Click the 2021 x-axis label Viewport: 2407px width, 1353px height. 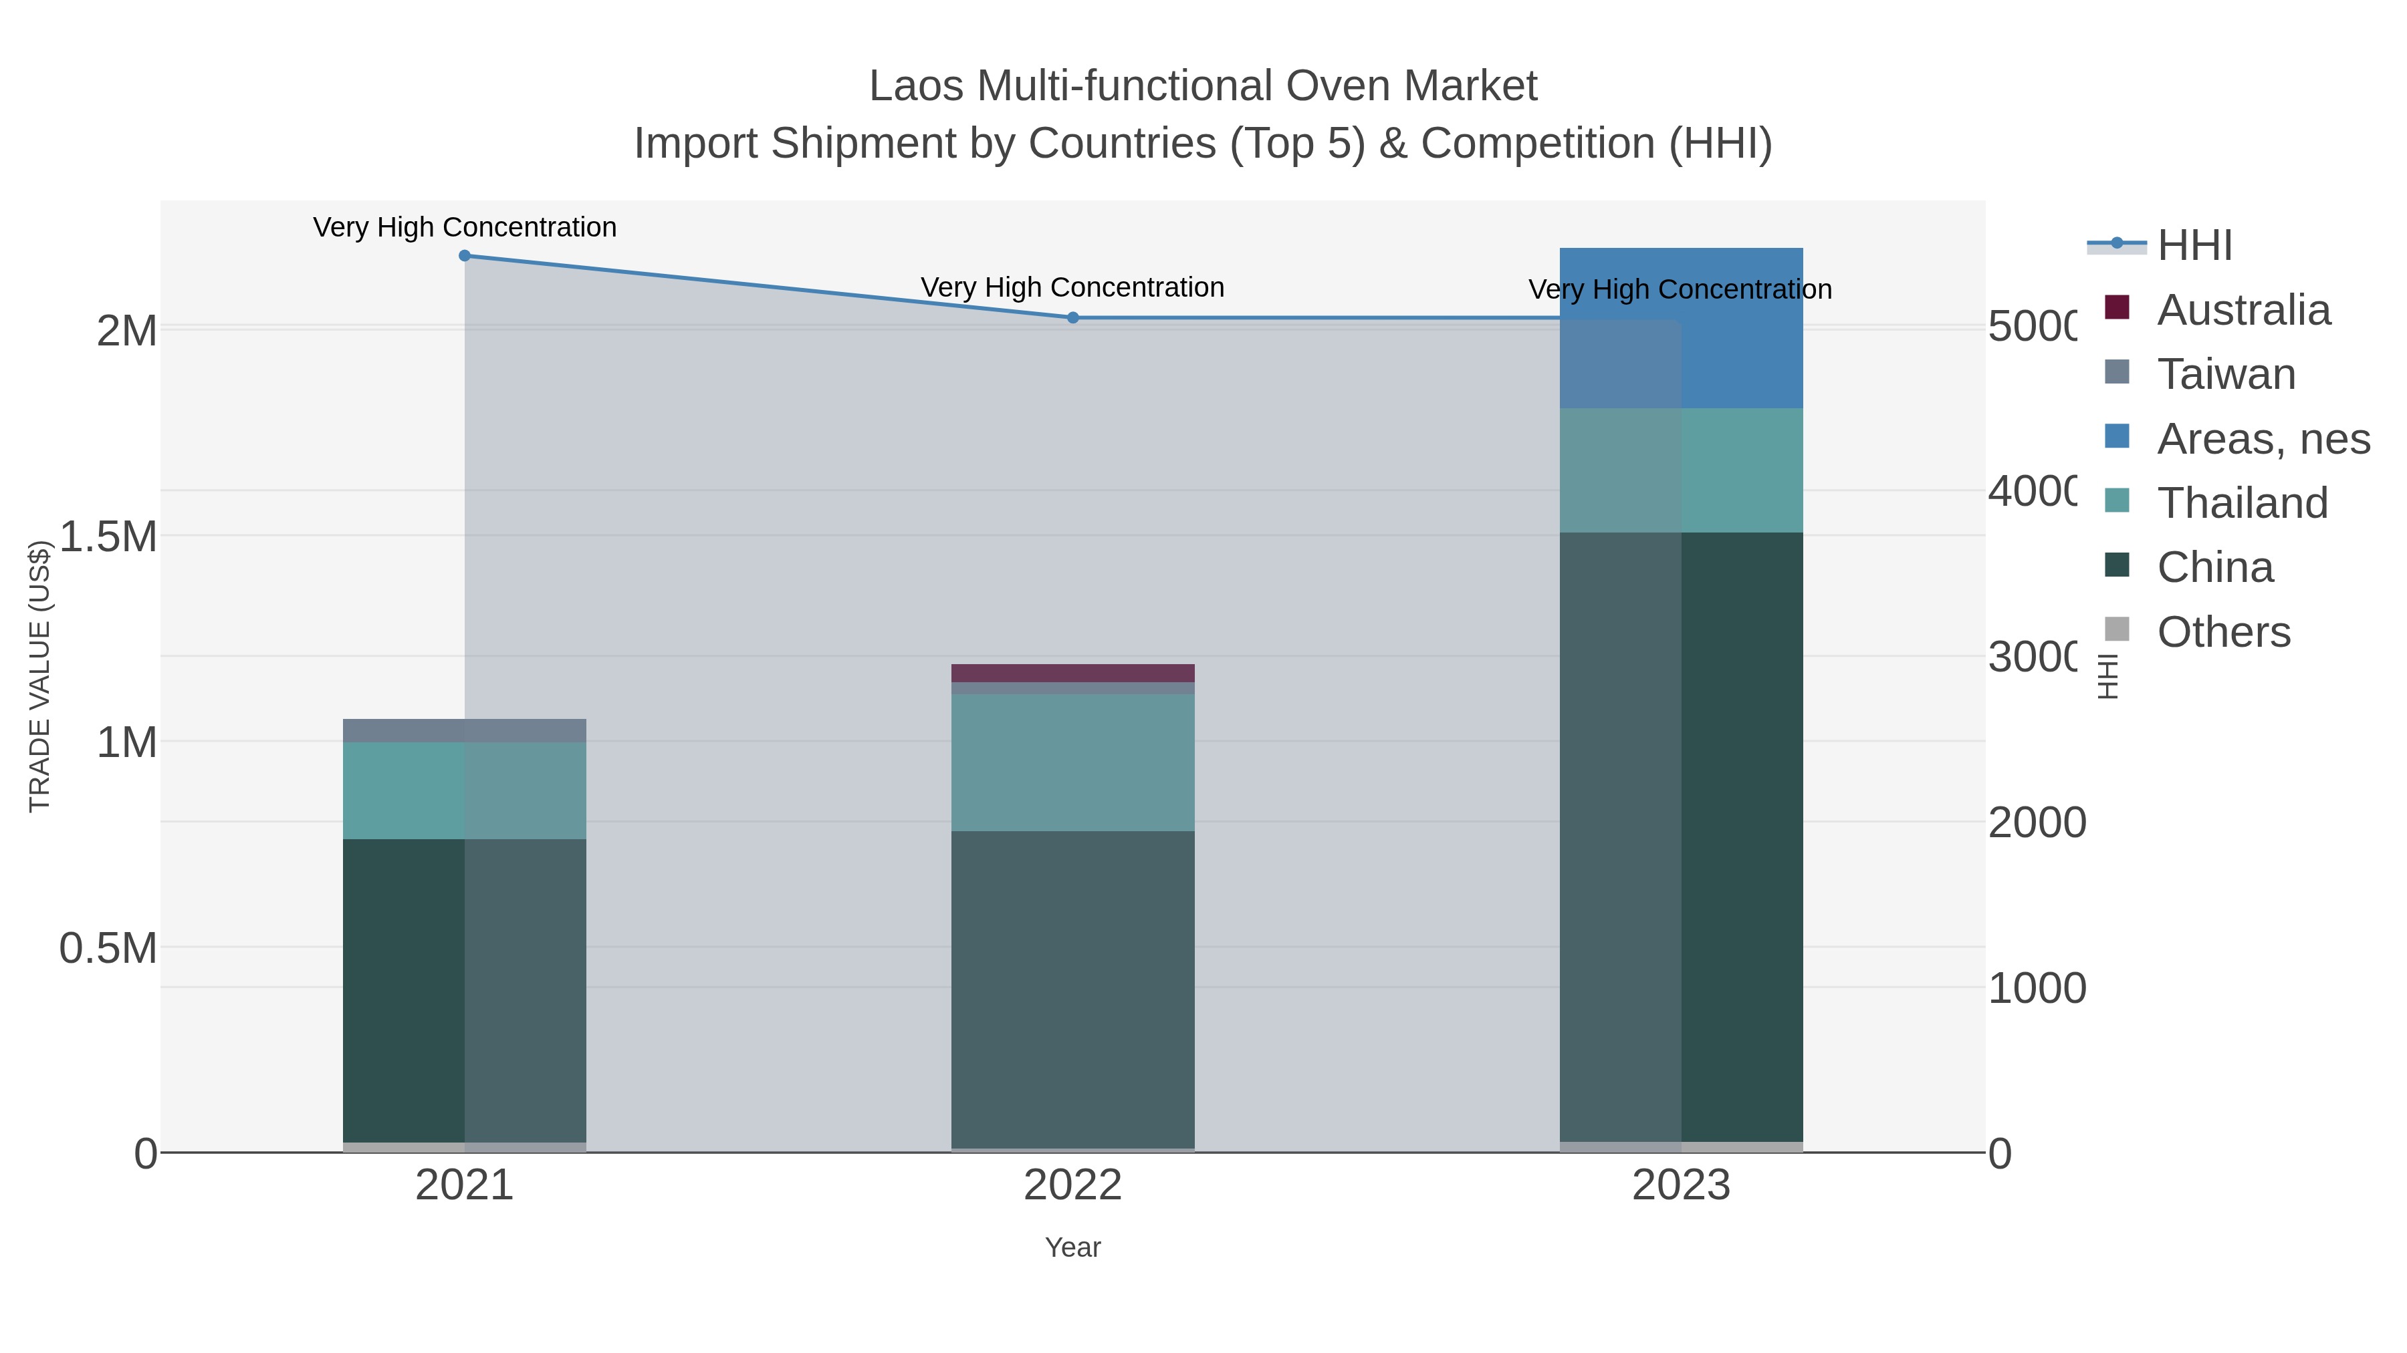tap(465, 1186)
